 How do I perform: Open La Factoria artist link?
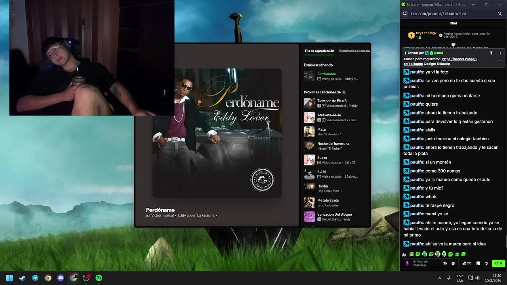(x=206, y=215)
